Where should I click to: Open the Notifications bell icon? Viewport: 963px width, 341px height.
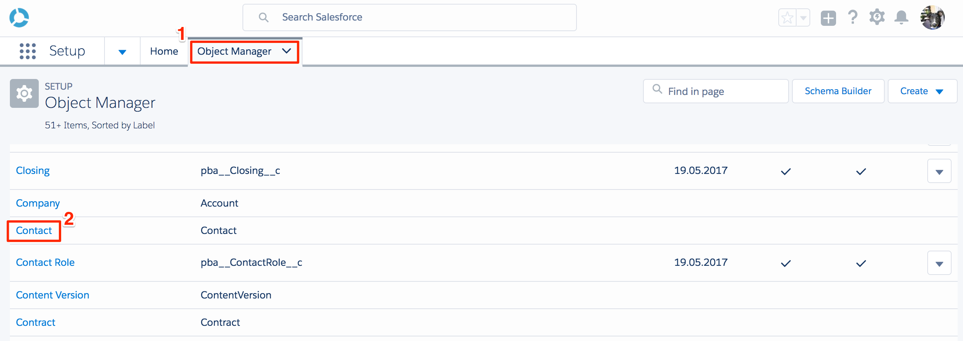[x=901, y=17]
